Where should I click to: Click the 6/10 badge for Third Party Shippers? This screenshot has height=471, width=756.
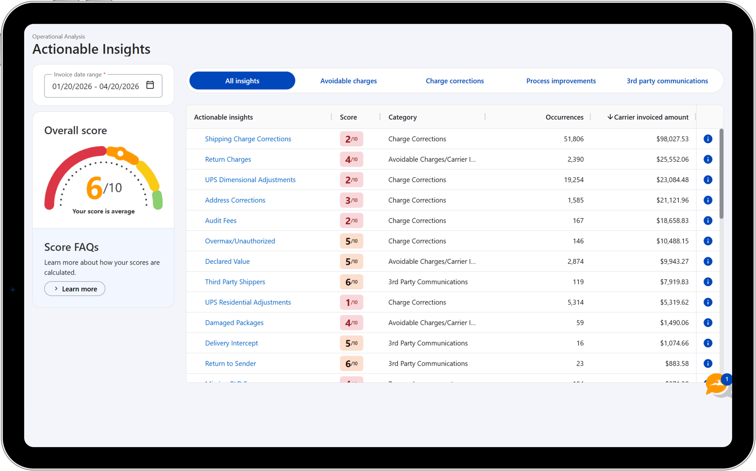point(352,282)
